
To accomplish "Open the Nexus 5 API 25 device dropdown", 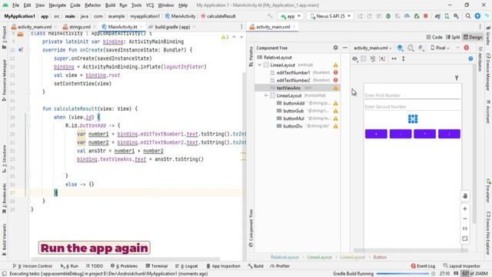I will pyautogui.click(x=330, y=16).
